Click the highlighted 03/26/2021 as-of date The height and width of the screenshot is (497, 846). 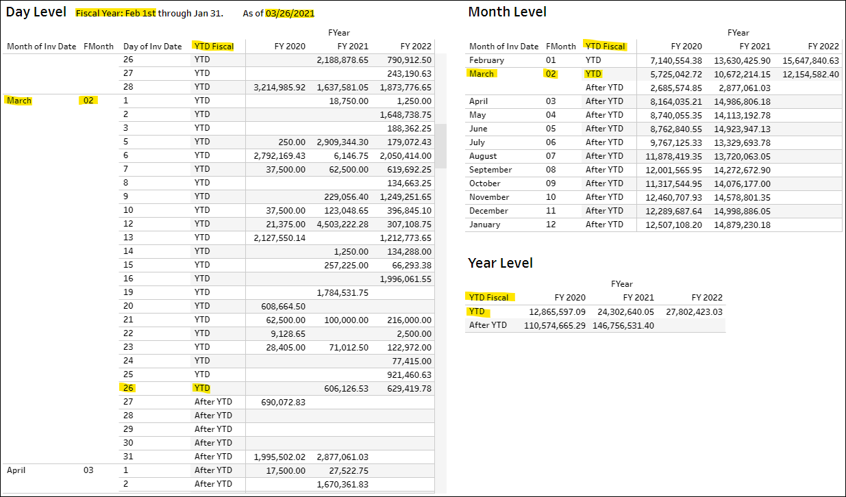click(x=290, y=13)
